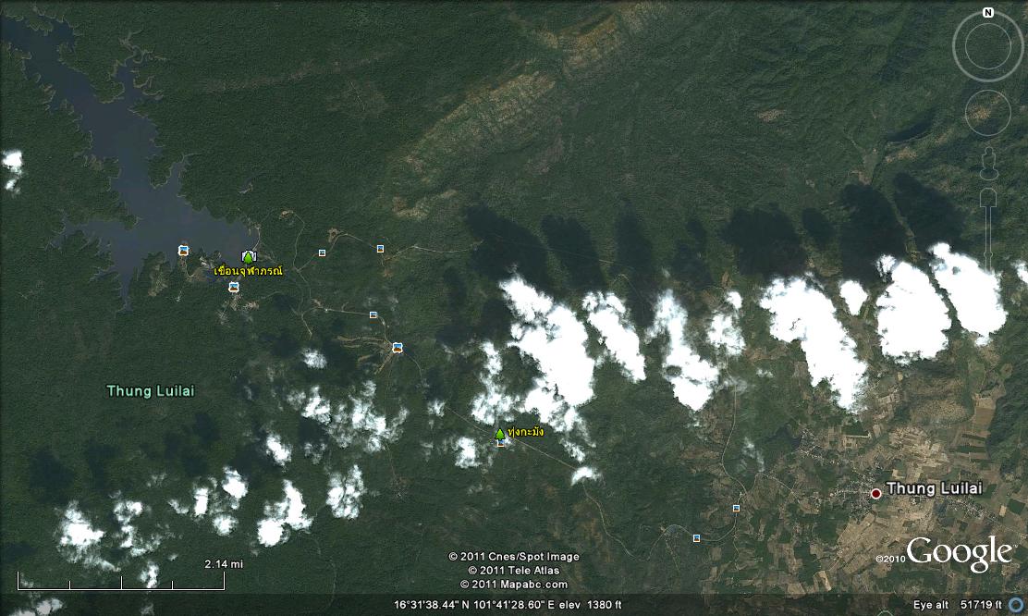The image size is (1028, 616).
Task: Click the green Thung Luilai region label
Action: [x=150, y=391]
